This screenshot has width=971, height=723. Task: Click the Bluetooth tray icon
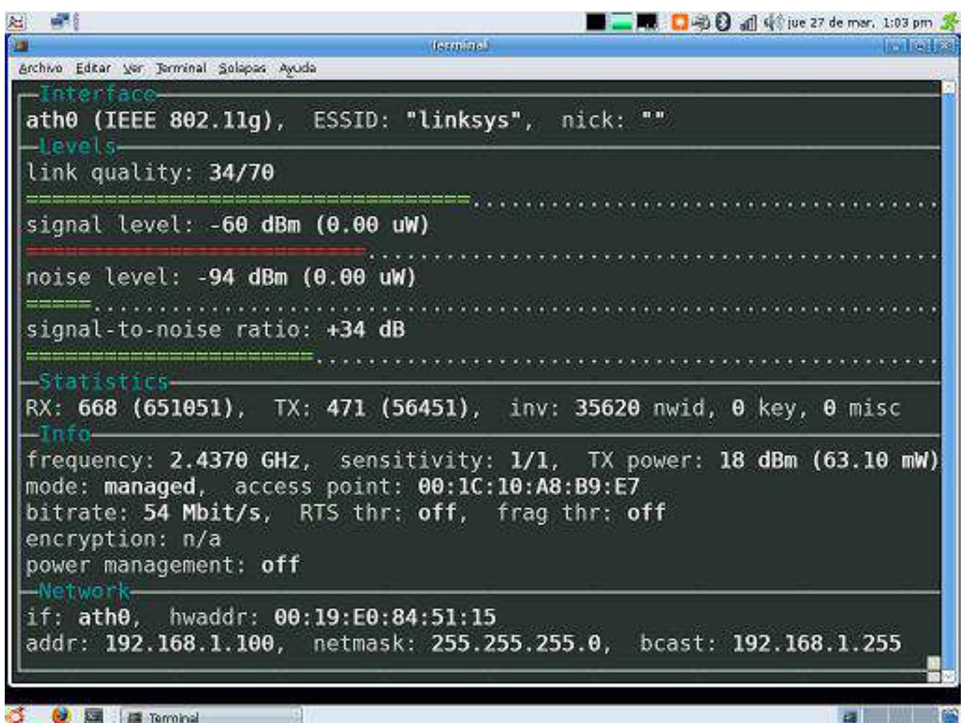point(723,23)
